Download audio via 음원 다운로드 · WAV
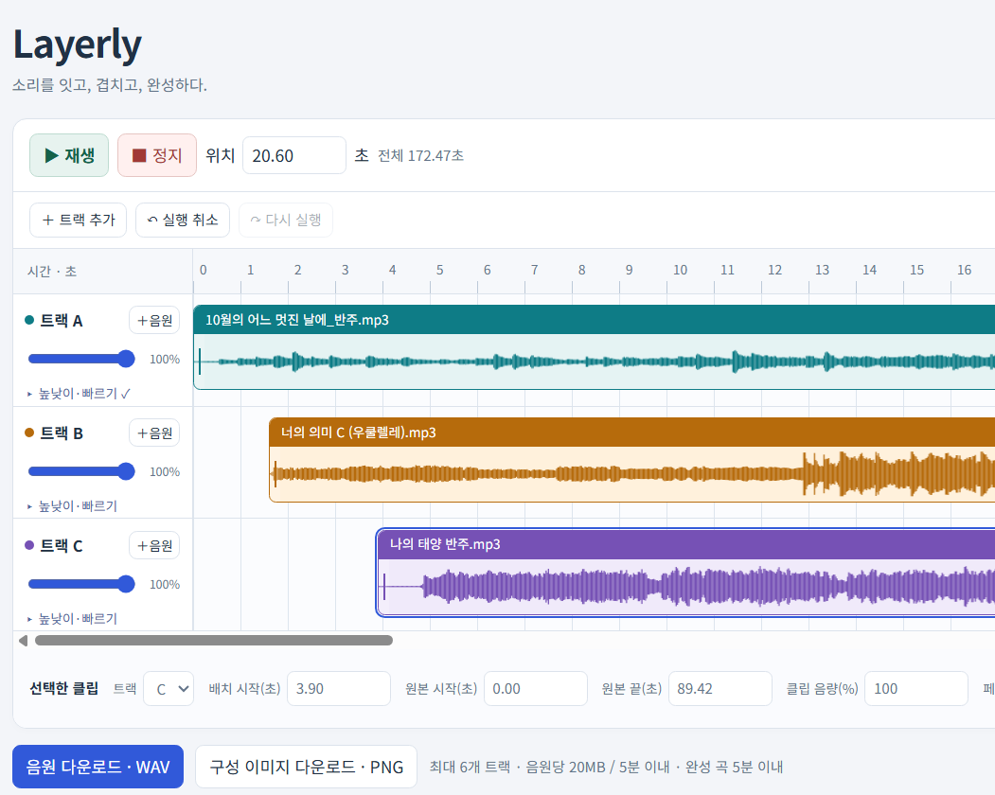995x795 pixels. [98, 768]
